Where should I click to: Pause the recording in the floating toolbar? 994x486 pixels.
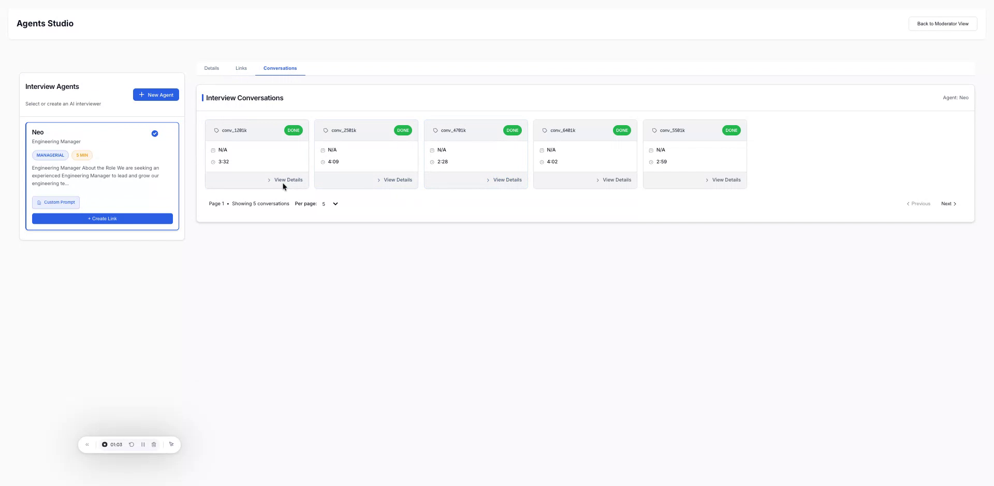pyautogui.click(x=143, y=444)
